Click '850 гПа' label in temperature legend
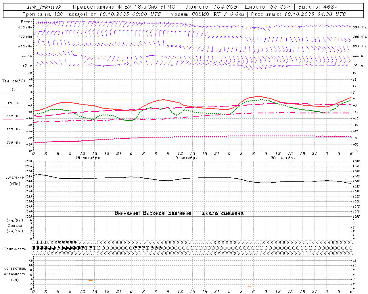 coord(14,116)
